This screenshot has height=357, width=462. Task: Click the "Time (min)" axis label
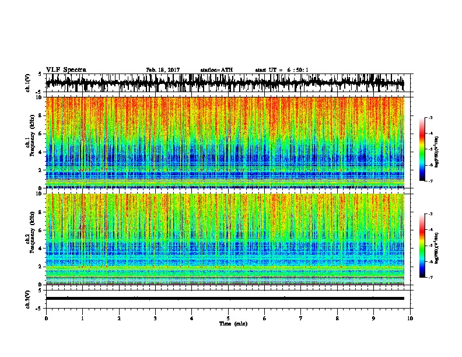coord(233,324)
